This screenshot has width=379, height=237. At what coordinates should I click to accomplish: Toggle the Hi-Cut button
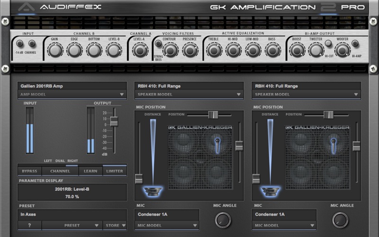click(x=328, y=44)
